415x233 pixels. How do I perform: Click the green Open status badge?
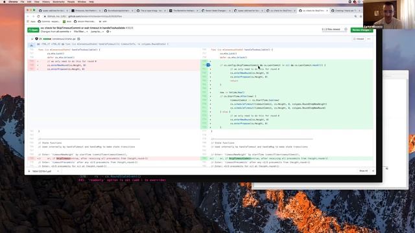click(x=33, y=30)
